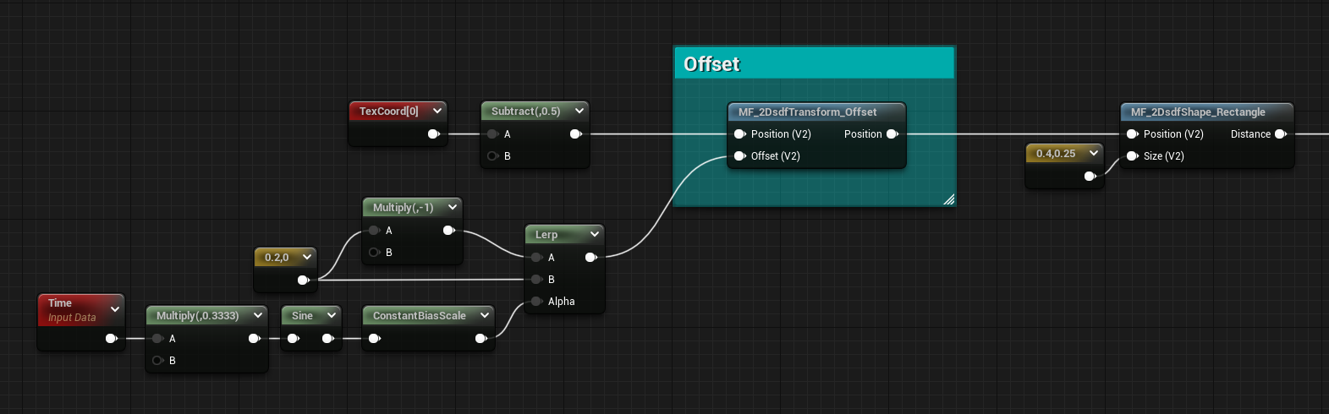Click the Size (V2) input pin
Viewport: 1329px width, 414px height.
click(x=1133, y=155)
